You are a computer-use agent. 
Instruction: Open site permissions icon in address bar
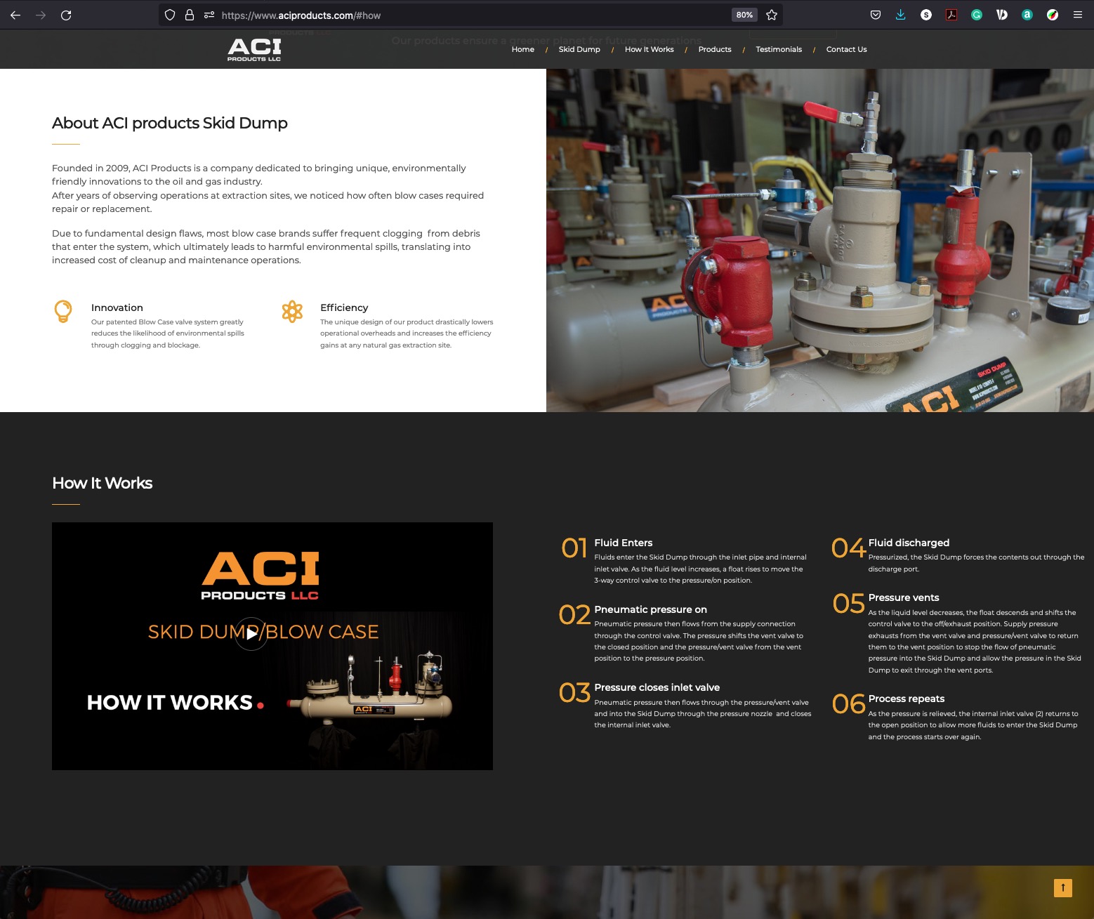tap(209, 15)
